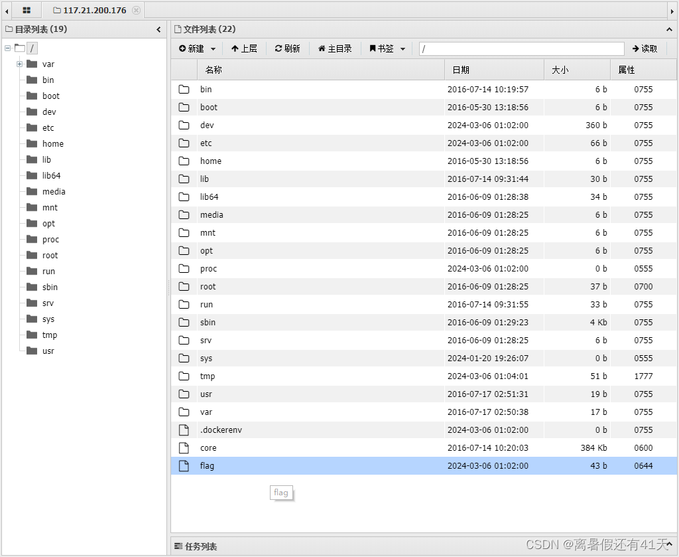This screenshot has height=557, width=679.
Task: Select media folder icon in directory tree
Action: click(32, 191)
